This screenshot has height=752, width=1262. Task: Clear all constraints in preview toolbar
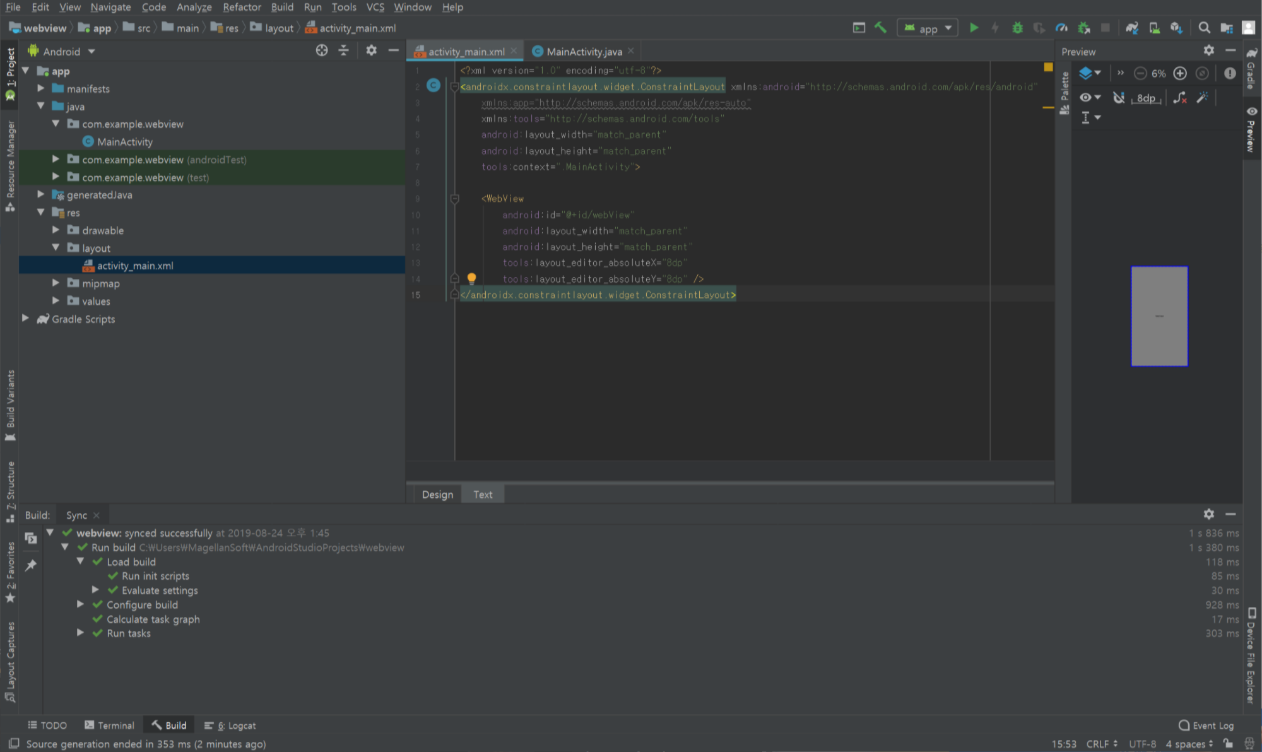(x=1179, y=98)
